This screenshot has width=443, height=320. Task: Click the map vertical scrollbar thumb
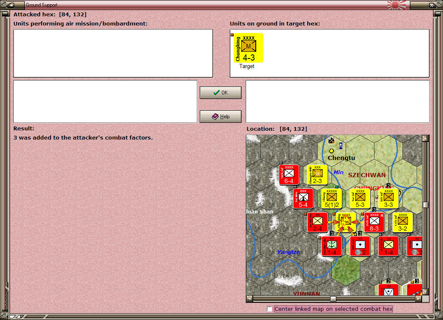[425, 205]
